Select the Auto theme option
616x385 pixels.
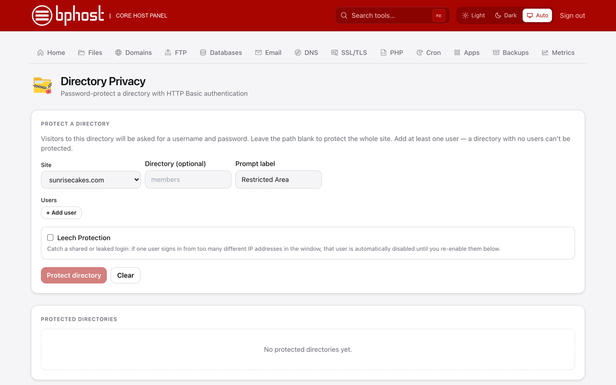tap(537, 15)
